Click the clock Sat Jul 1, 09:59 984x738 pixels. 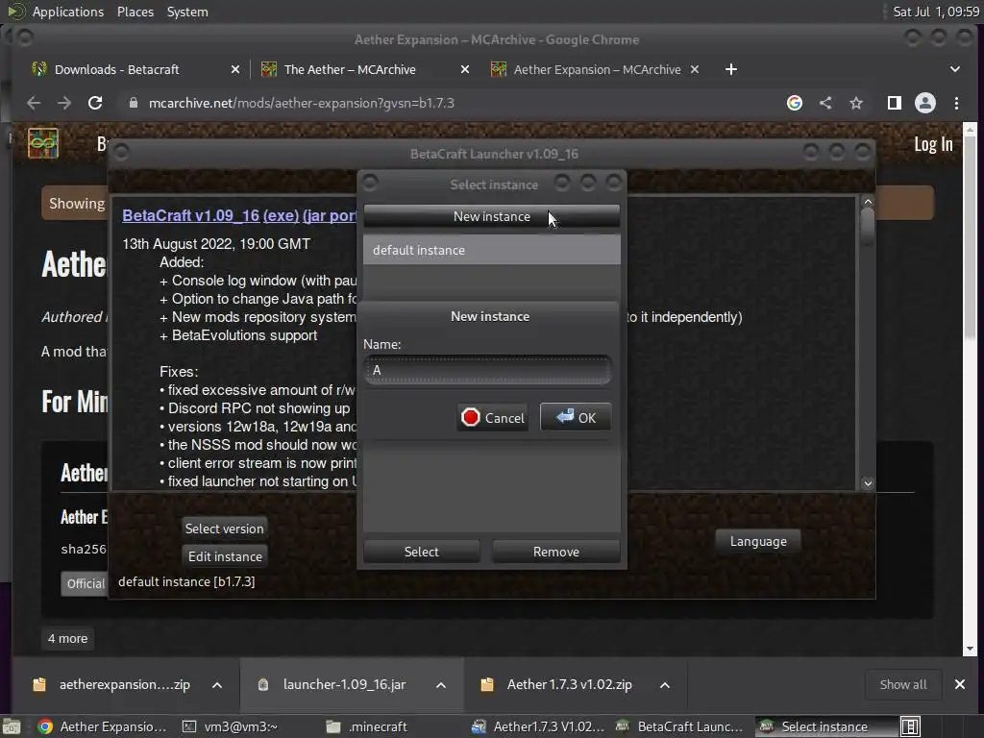click(936, 12)
